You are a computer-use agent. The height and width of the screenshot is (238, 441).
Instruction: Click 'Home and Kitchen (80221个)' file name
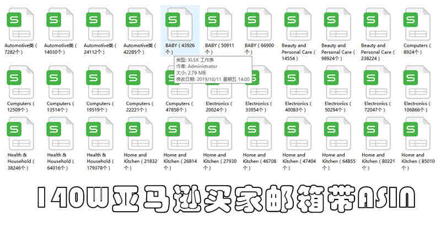coord(378,162)
